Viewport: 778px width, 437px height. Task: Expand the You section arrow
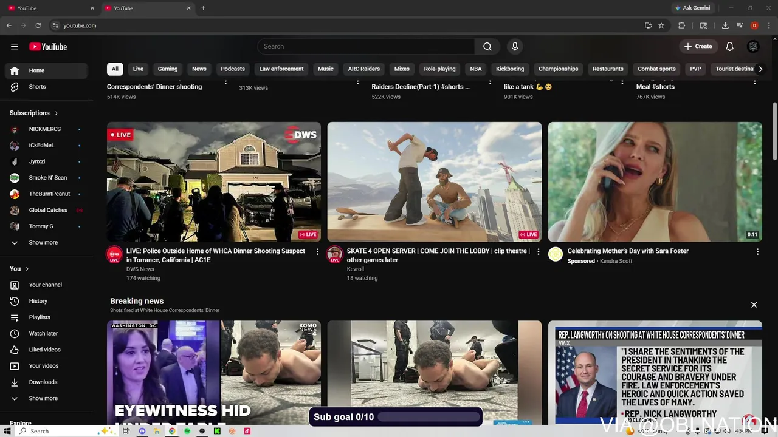coord(27,269)
